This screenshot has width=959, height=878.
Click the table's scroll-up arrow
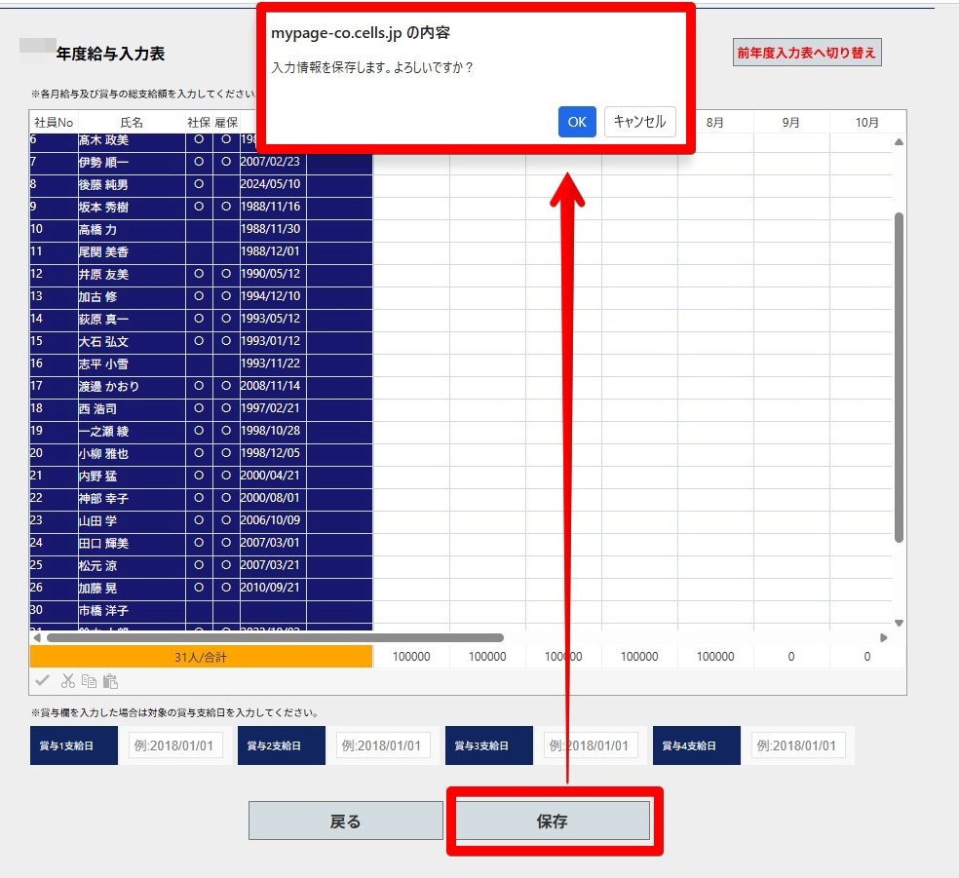pos(899,142)
